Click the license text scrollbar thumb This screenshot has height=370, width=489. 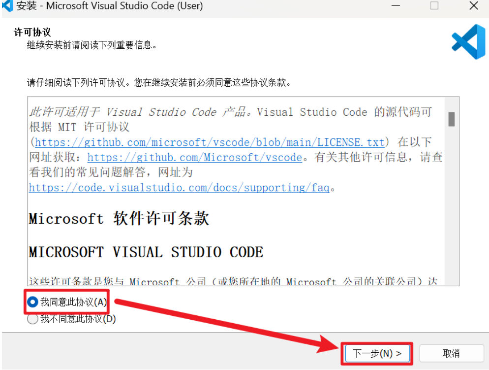(x=451, y=119)
